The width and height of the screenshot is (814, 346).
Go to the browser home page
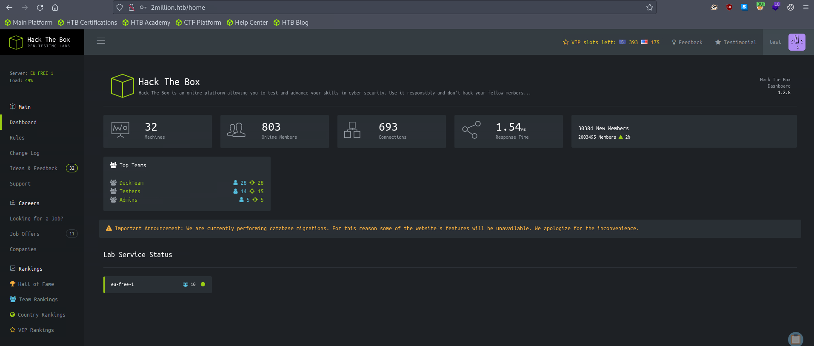click(55, 7)
